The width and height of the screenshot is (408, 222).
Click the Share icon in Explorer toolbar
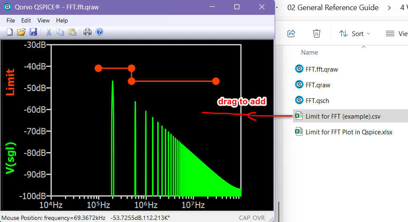(x=291, y=33)
